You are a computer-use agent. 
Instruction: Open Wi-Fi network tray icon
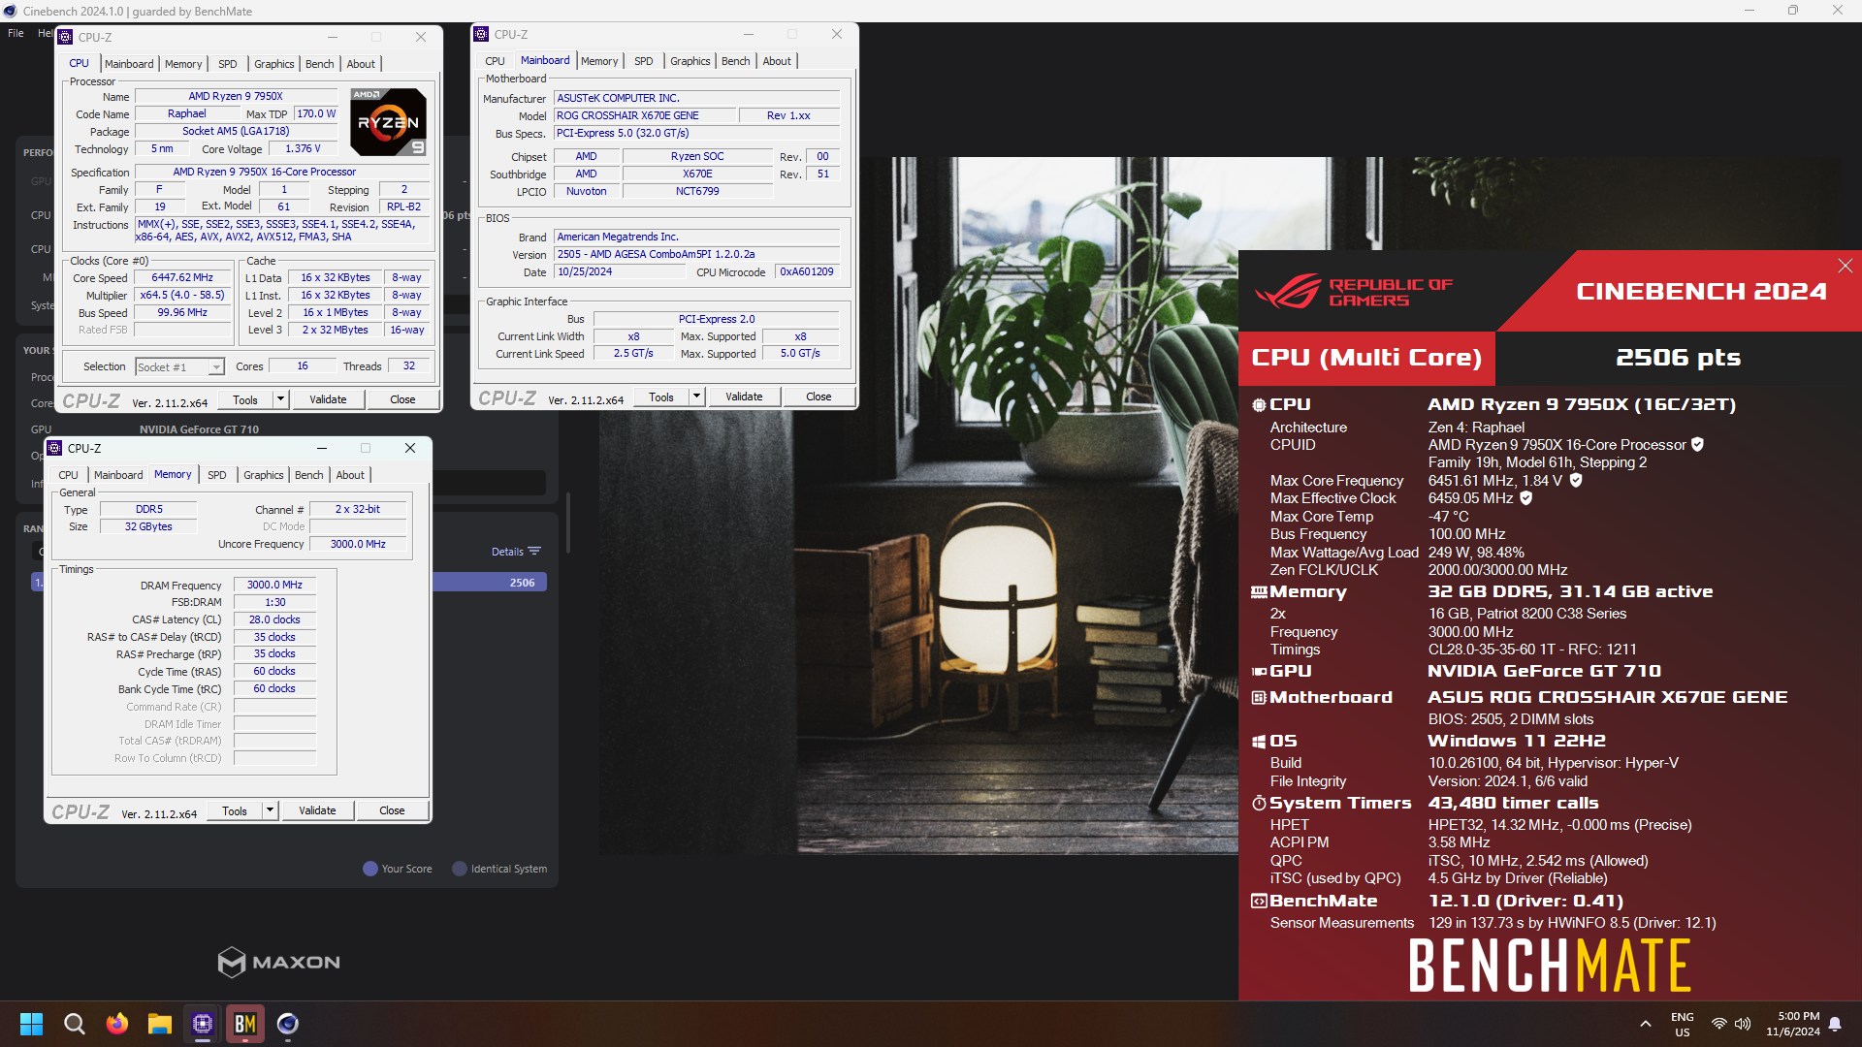click(1718, 1024)
